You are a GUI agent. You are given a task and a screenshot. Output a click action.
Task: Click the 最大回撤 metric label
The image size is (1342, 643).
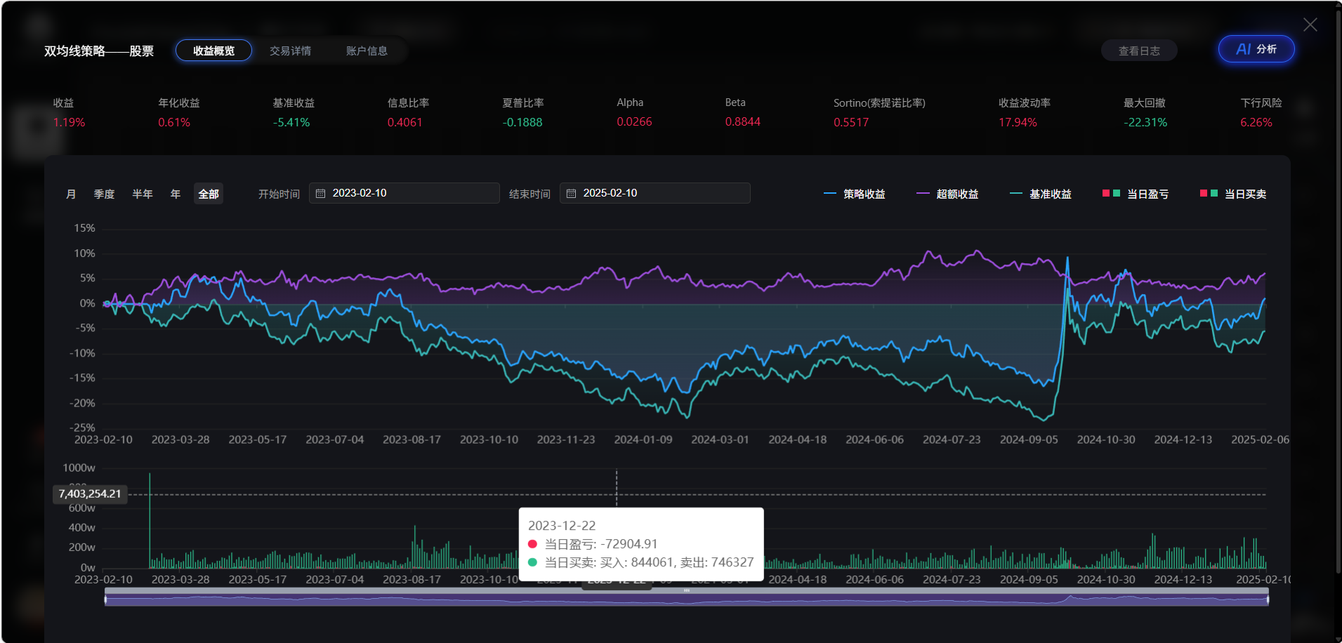point(1145,102)
